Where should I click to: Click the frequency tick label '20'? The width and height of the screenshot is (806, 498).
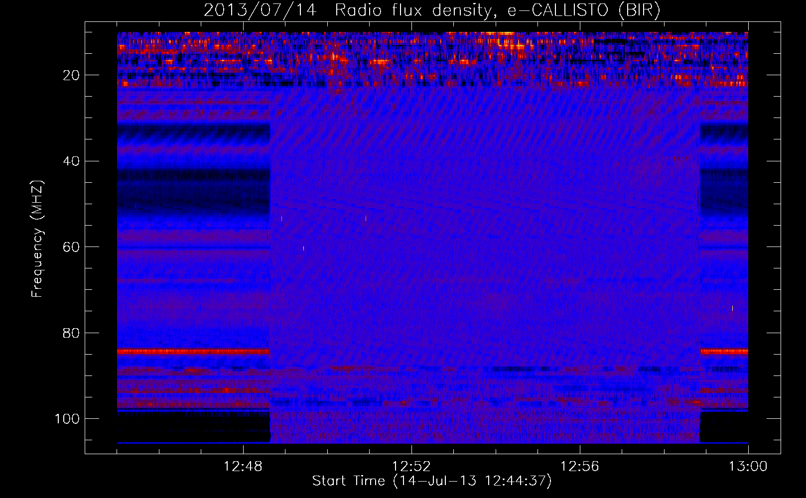pyautogui.click(x=71, y=75)
